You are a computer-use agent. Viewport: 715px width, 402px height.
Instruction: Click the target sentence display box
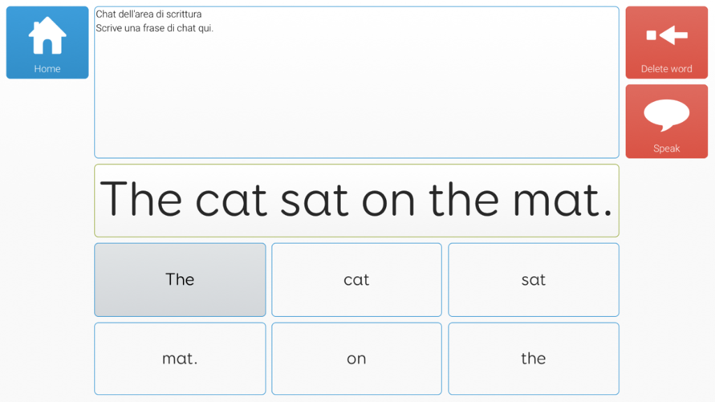click(x=357, y=200)
